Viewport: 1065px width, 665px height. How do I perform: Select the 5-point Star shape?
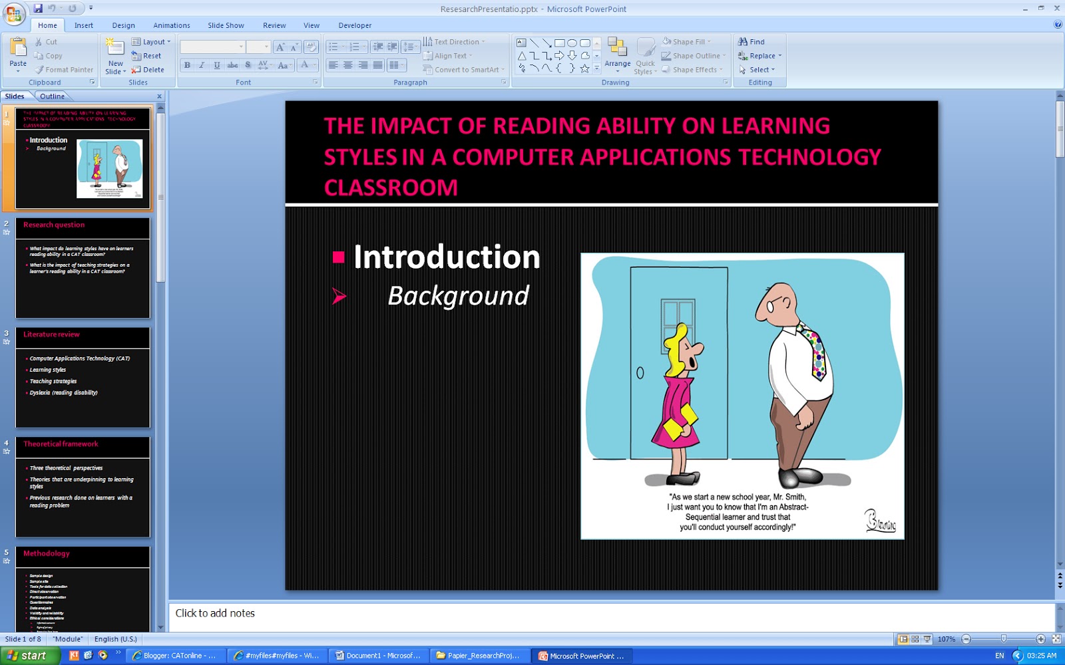pyautogui.click(x=584, y=68)
